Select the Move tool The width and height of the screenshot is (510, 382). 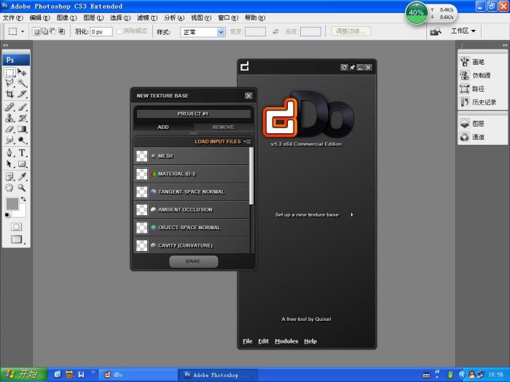tap(22, 72)
